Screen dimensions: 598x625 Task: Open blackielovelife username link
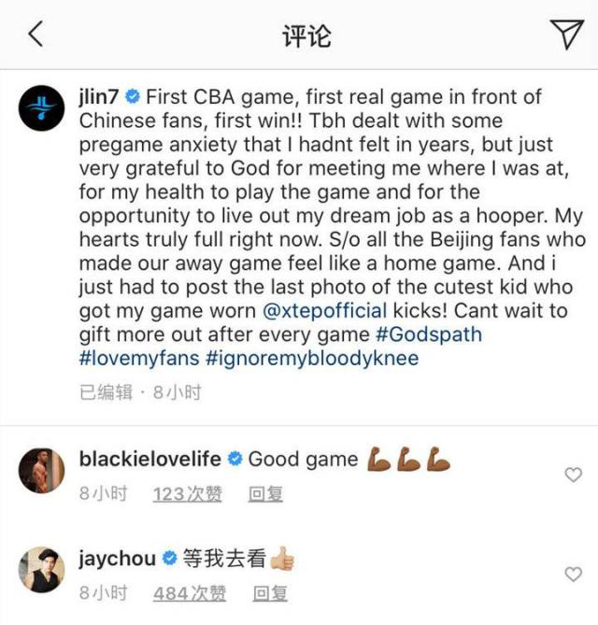pos(149,459)
